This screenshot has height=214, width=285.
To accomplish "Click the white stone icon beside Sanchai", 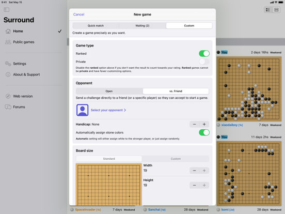I will (x=145, y=210).
